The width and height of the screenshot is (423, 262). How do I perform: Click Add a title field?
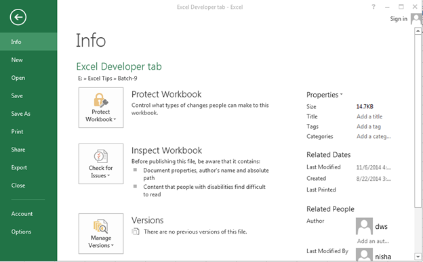[369, 116]
